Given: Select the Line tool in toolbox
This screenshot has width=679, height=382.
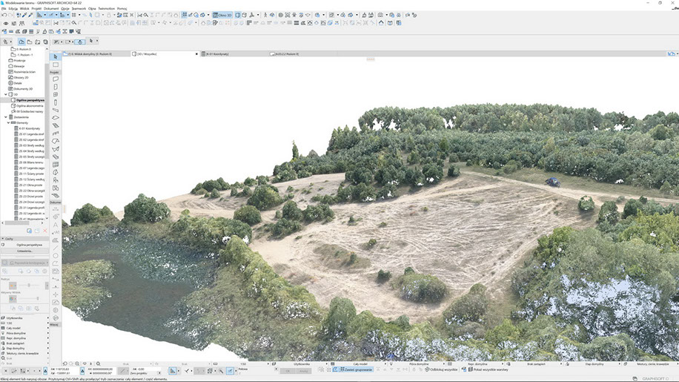Looking at the screenshot, I should [x=55, y=248].
